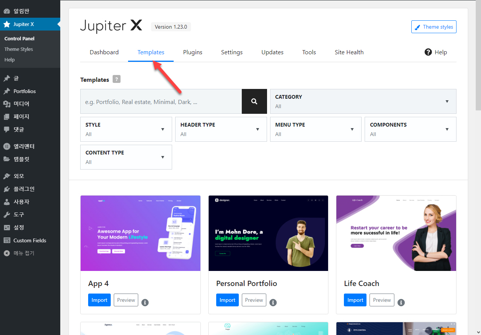Open the Settings tab

coord(232,52)
